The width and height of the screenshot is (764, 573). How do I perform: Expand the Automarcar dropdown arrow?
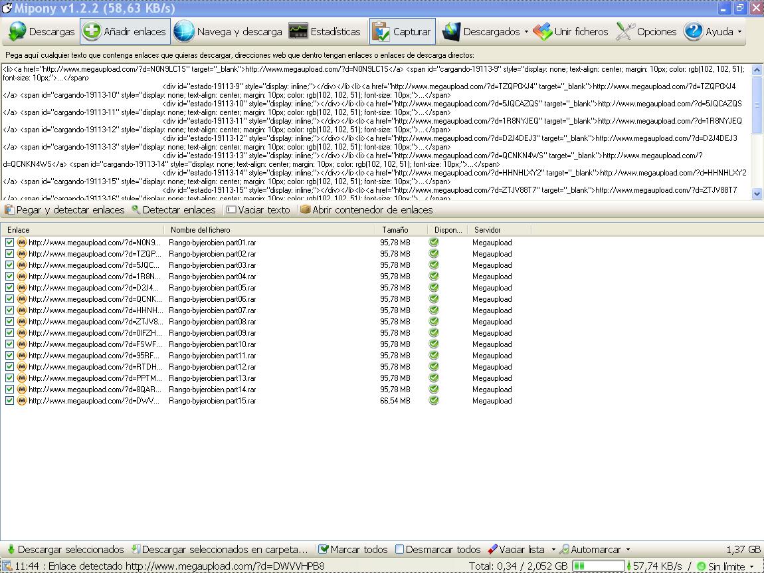(628, 550)
